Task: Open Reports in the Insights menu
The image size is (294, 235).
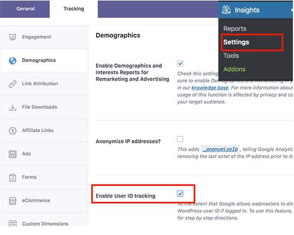Action: (235, 29)
